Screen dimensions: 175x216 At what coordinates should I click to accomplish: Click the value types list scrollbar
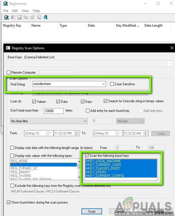pyautogui.click(x=79, y=169)
